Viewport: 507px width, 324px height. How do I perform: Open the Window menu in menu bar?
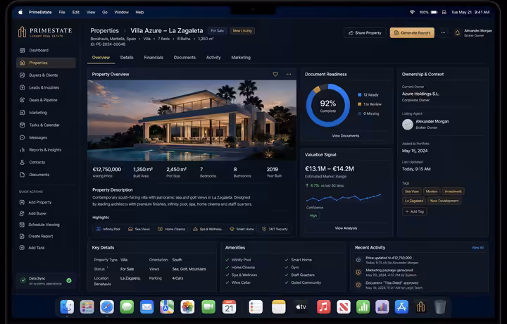[122, 12]
